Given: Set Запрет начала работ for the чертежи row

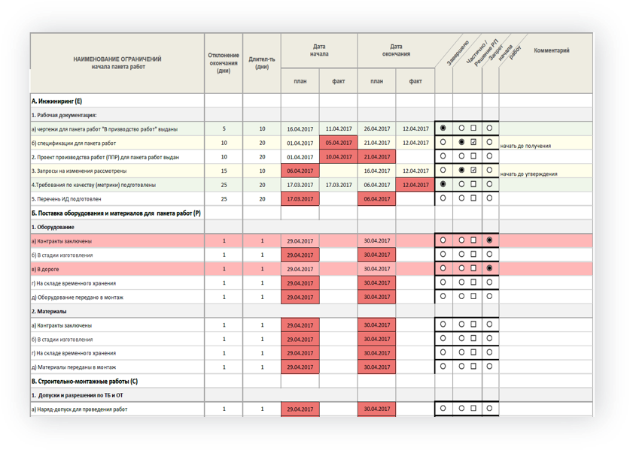Looking at the screenshot, I should click(x=489, y=128).
